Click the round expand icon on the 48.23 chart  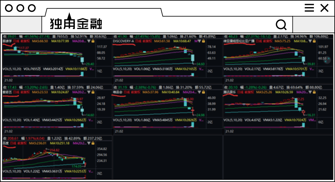[x=327, y=60]
